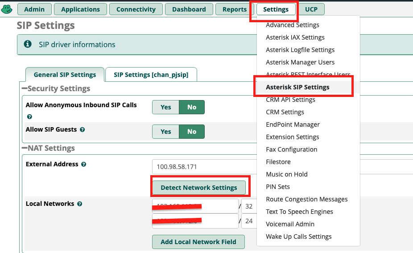Set Allow SIP Guests to No
Image resolution: width=413 pixels, height=253 pixels.
(192, 132)
